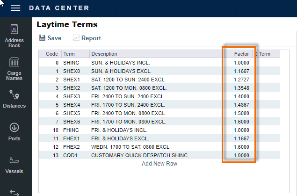Click the Description column header

coord(104,54)
